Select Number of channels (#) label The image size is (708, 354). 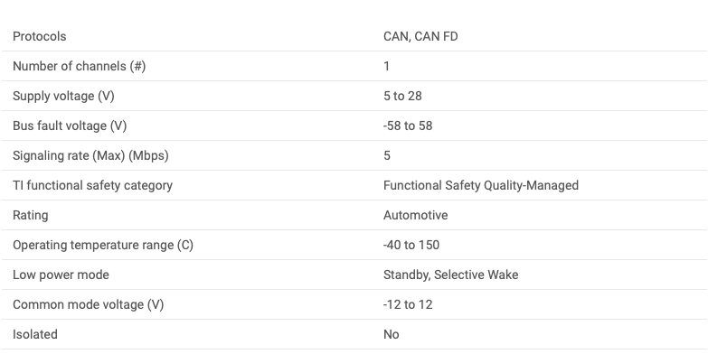pos(79,66)
